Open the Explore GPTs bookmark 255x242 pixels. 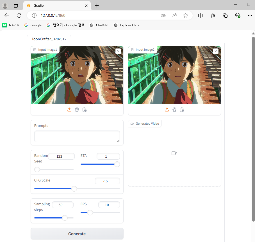127,25
